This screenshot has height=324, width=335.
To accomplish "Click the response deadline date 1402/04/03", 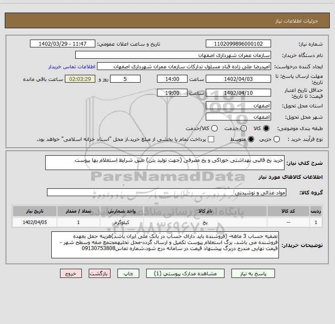I will [x=238, y=79].
